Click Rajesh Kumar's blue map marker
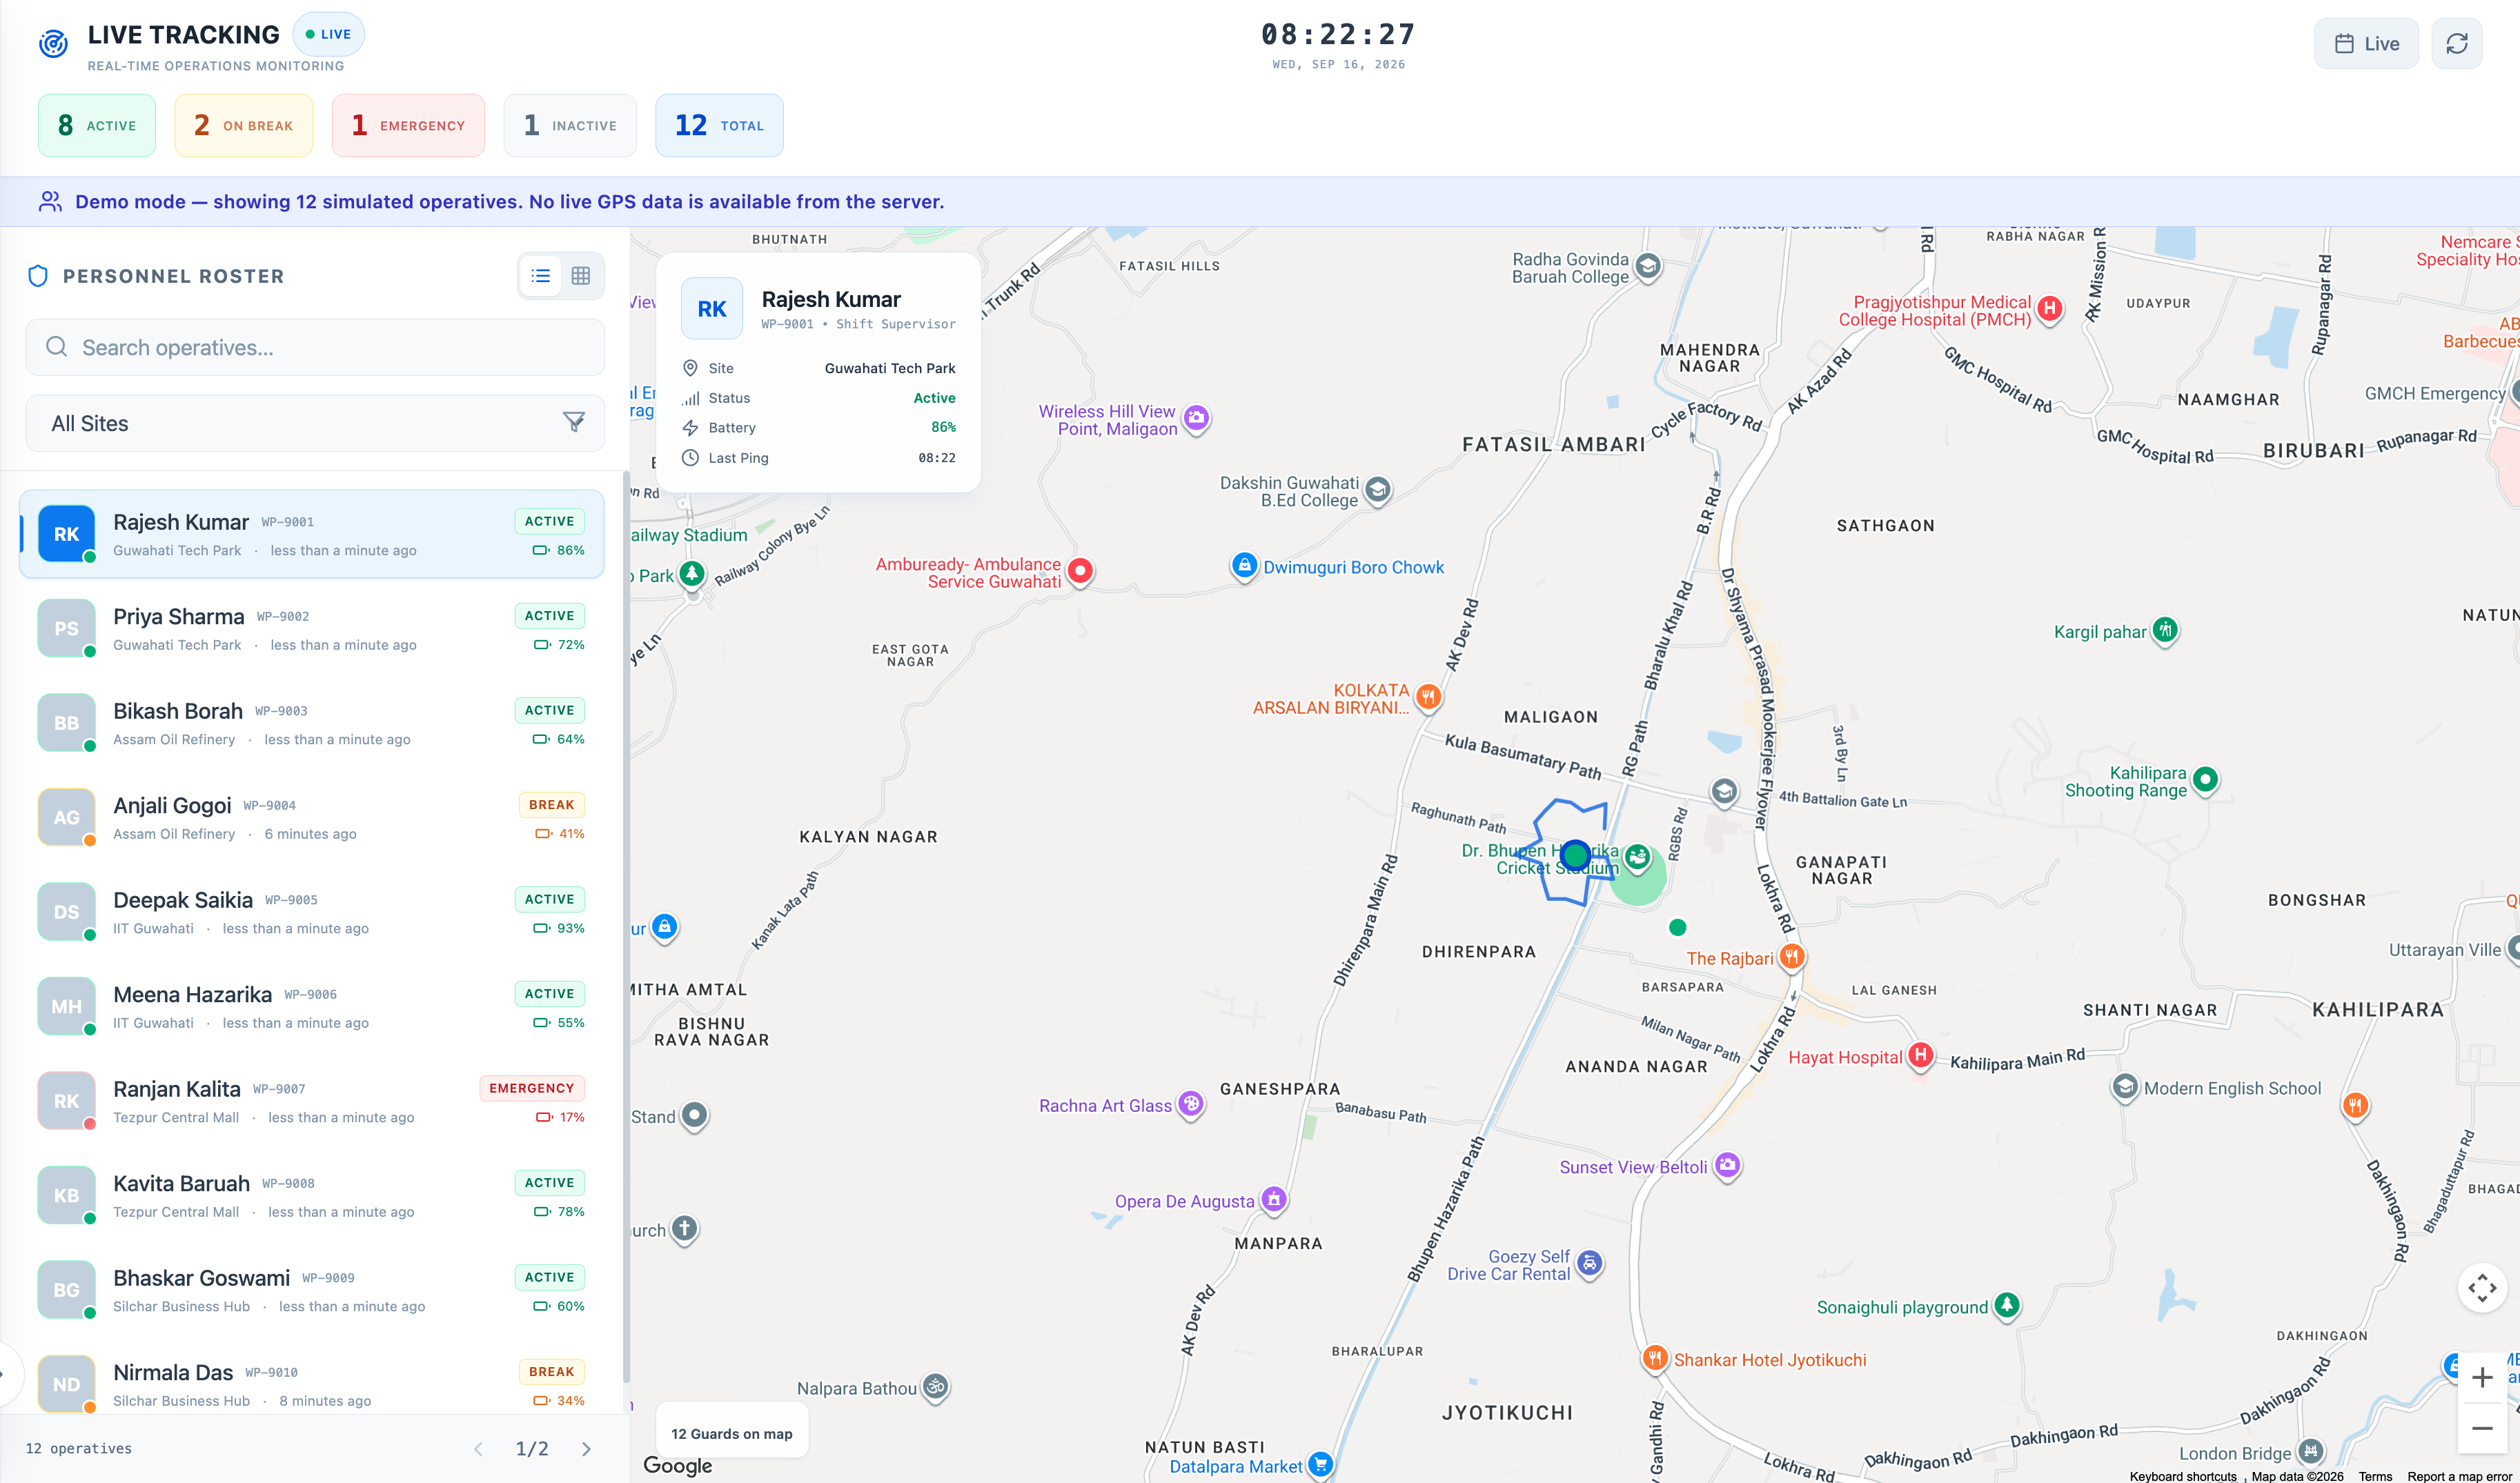Image resolution: width=2520 pixels, height=1483 pixels. point(1575,855)
